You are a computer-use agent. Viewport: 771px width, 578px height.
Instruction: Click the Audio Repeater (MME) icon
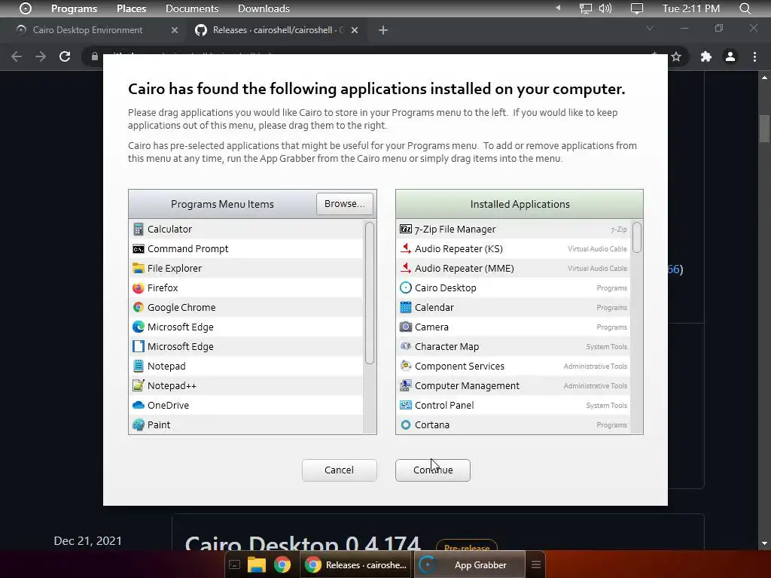pyautogui.click(x=406, y=269)
